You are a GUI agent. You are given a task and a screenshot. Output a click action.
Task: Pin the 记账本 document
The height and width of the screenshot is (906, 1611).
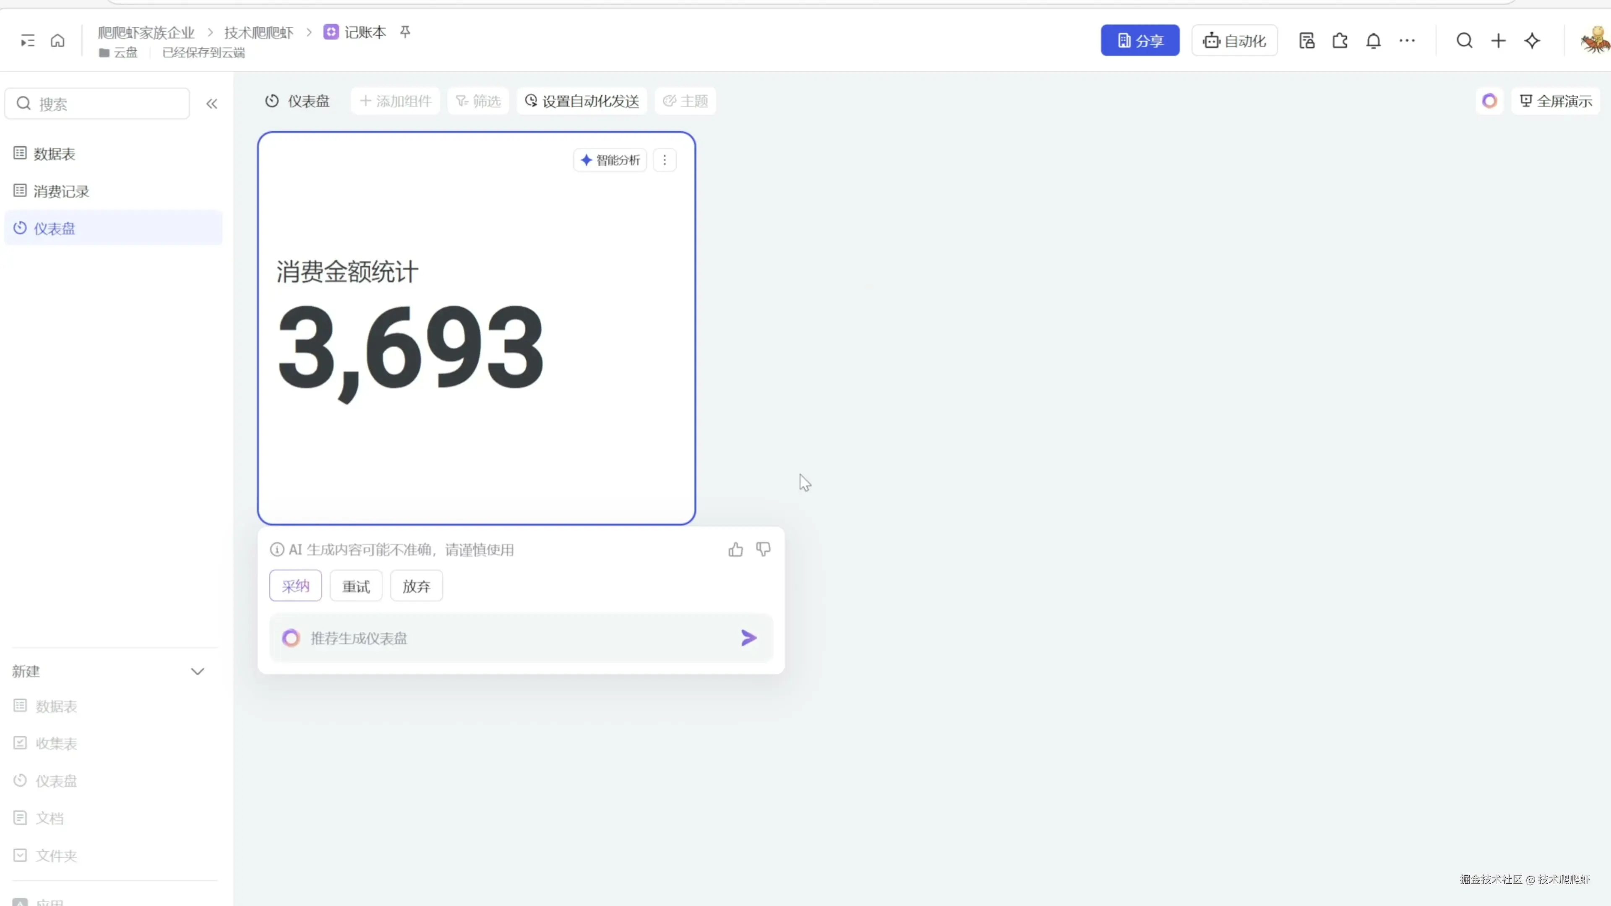pos(405,31)
